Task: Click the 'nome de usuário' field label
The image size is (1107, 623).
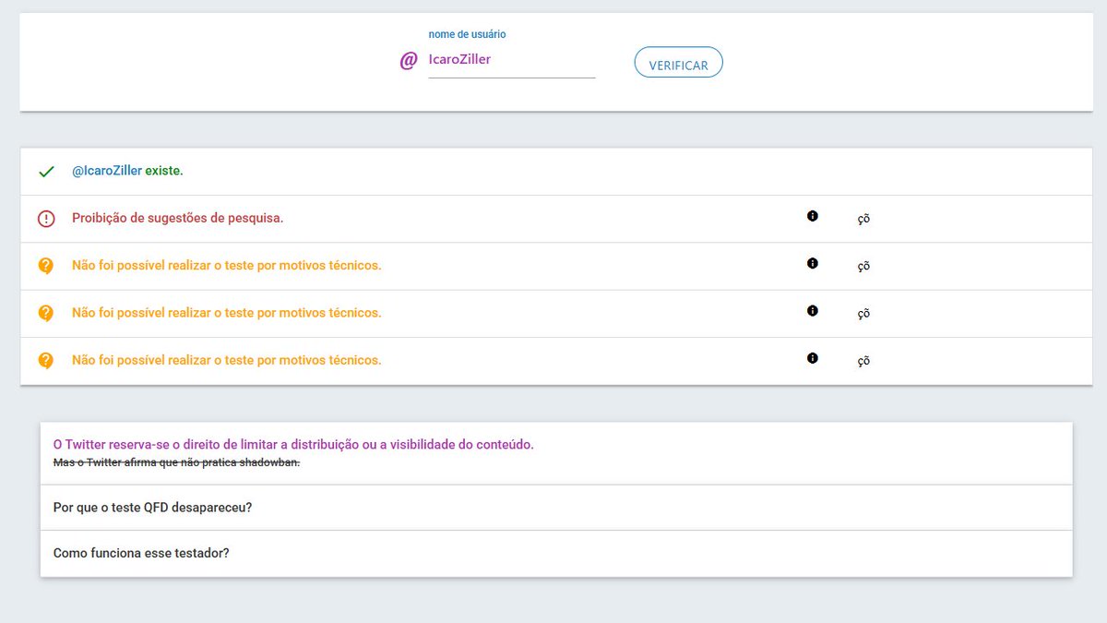Action: tap(467, 34)
